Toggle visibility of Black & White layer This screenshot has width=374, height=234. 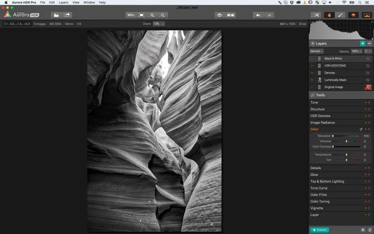(312, 59)
